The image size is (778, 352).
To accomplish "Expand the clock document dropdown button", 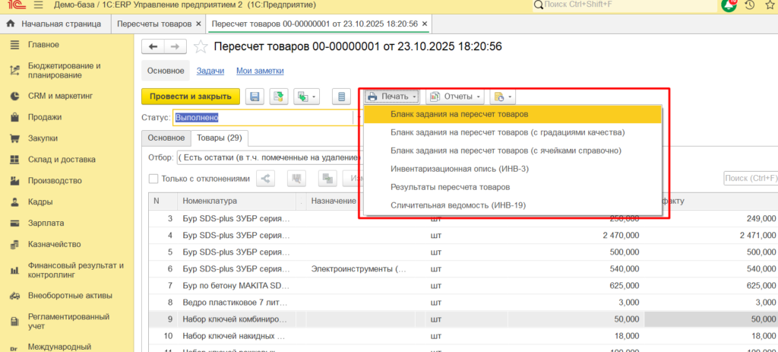I will pos(503,97).
